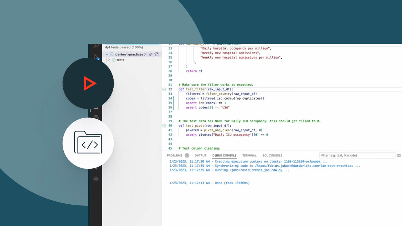Open Source Control in the activity bar
This screenshot has width=402, height=226.
click(96, 56)
